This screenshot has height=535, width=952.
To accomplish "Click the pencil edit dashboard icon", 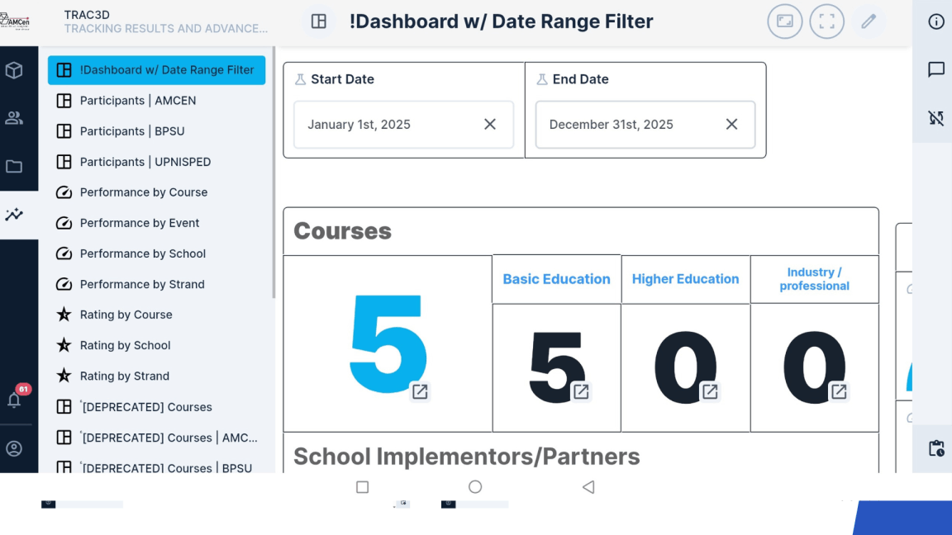I will click(x=868, y=21).
